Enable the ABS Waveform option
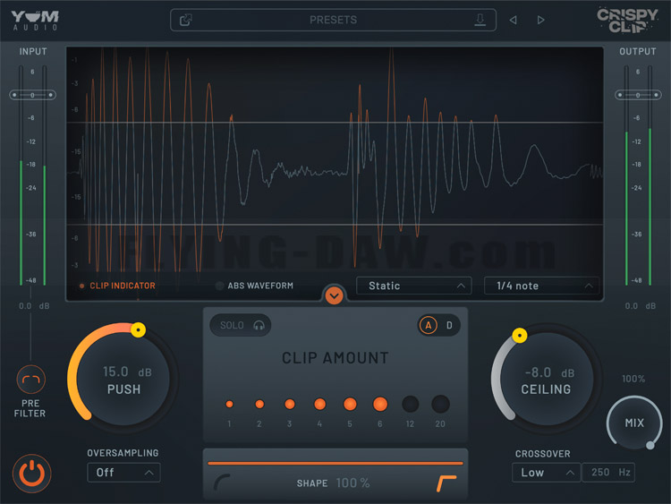 (x=255, y=286)
